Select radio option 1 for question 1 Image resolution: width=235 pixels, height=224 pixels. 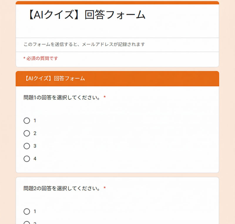pyautogui.click(x=27, y=121)
